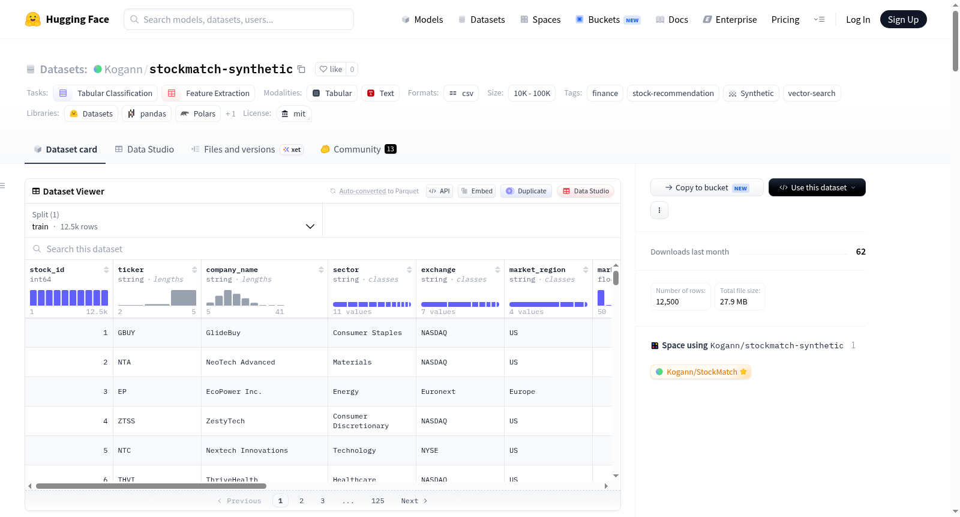Click the Duplicate dataset button
Viewport: 960px width, 517px height.
click(x=526, y=191)
